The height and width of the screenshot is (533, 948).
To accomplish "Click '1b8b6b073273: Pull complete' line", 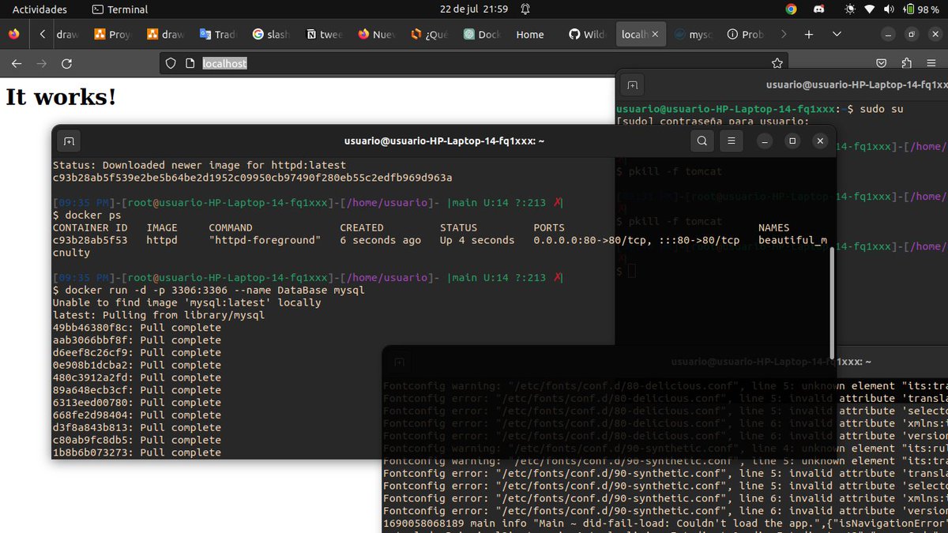I will 137,452.
